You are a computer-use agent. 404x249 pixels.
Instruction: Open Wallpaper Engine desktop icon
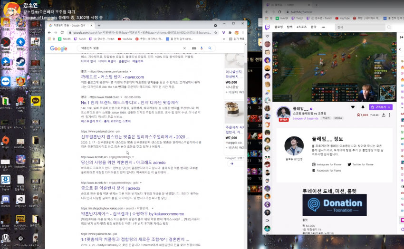click(5, 183)
